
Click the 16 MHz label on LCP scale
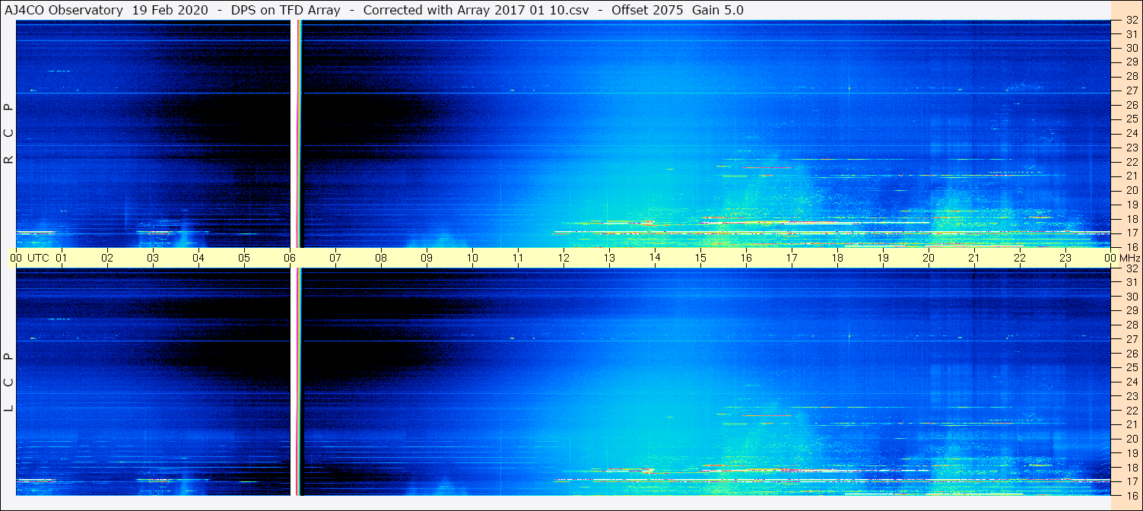coord(1131,495)
